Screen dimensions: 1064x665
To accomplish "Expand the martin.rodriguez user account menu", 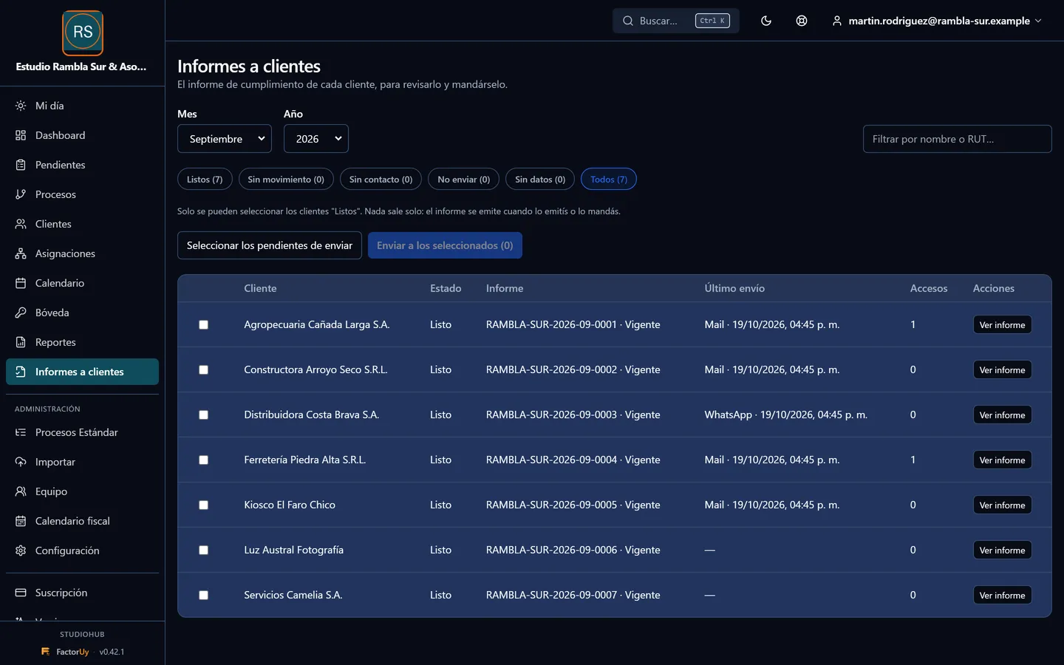I will point(937,21).
